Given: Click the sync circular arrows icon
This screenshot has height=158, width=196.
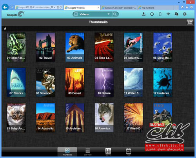Looking at the screenshot, I should [x=152, y=14].
